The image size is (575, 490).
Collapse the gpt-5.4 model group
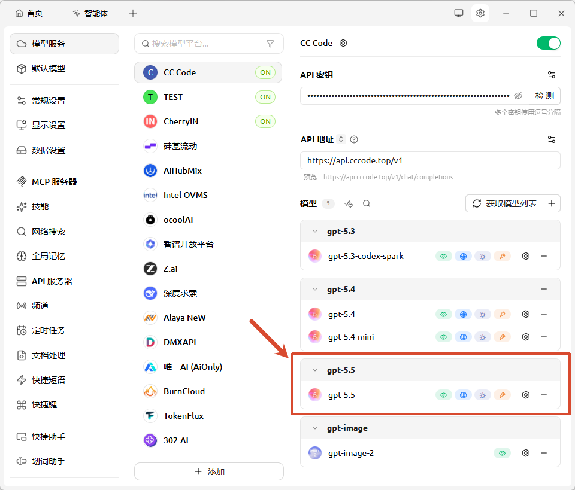click(x=314, y=290)
